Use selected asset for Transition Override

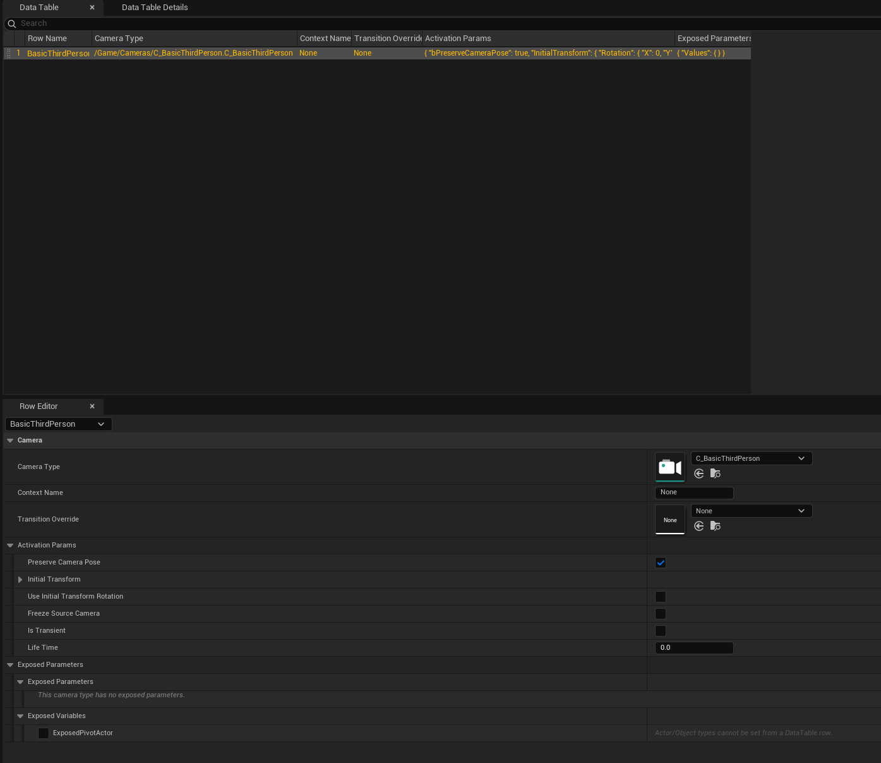pos(699,526)
